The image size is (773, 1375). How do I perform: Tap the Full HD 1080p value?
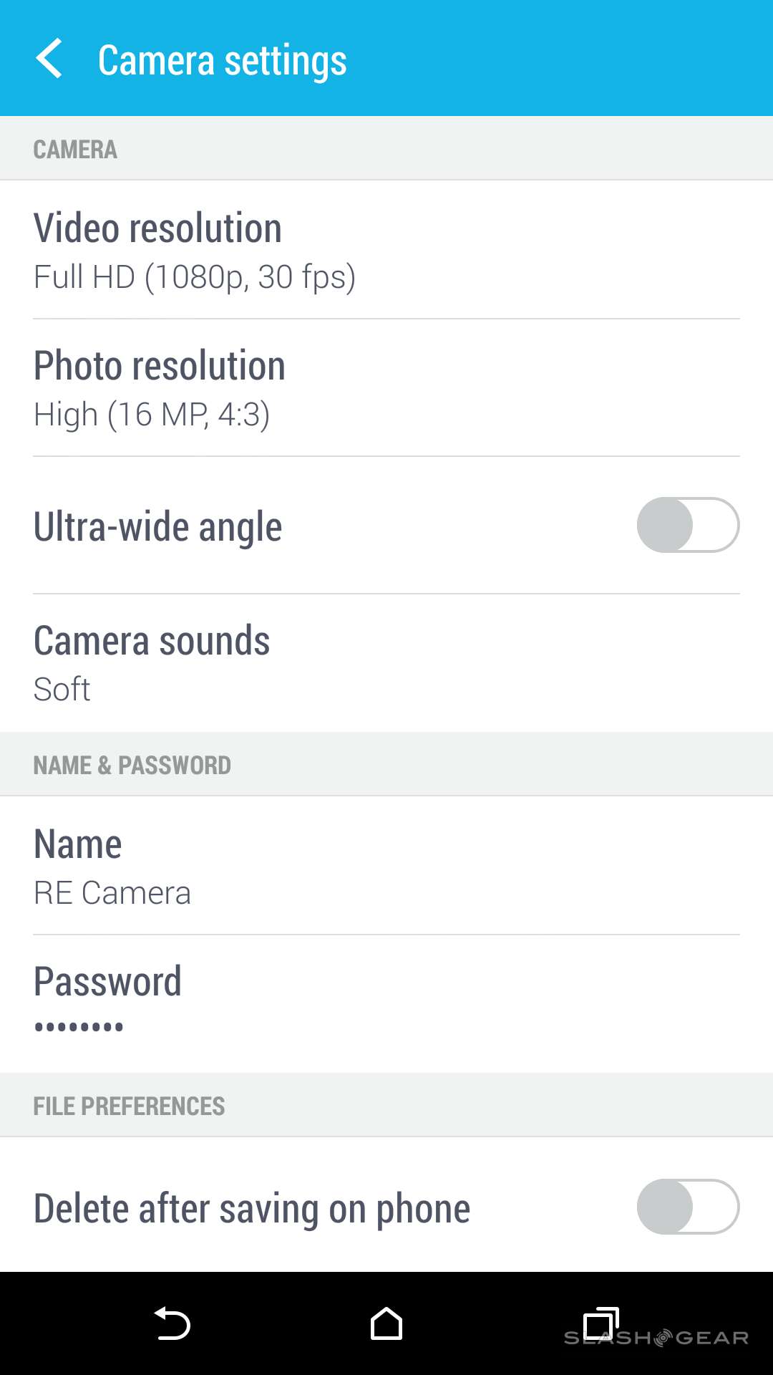195,277
